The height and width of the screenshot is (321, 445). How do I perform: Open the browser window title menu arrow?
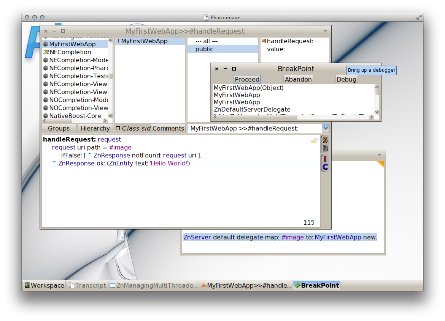325,31
